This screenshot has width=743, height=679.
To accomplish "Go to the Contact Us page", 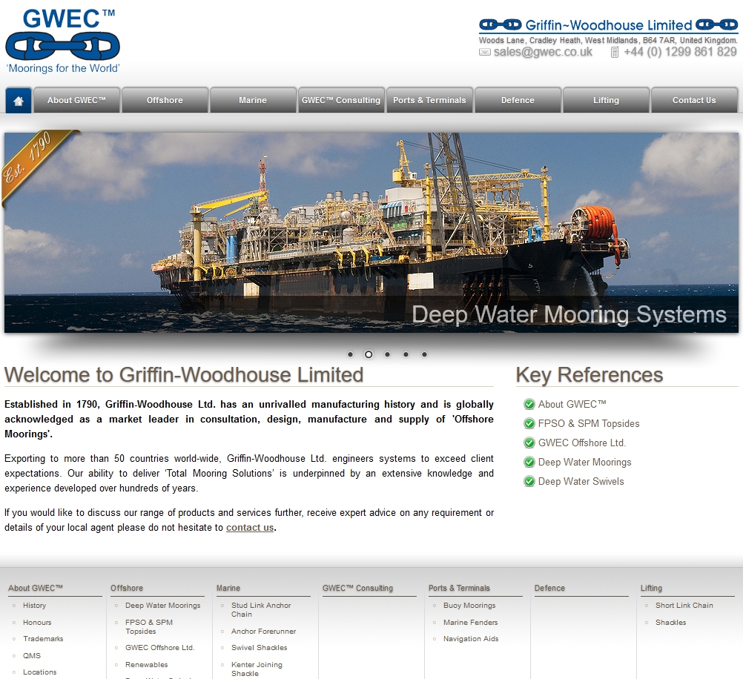I will pyautogui.click(x=694, y=101).
